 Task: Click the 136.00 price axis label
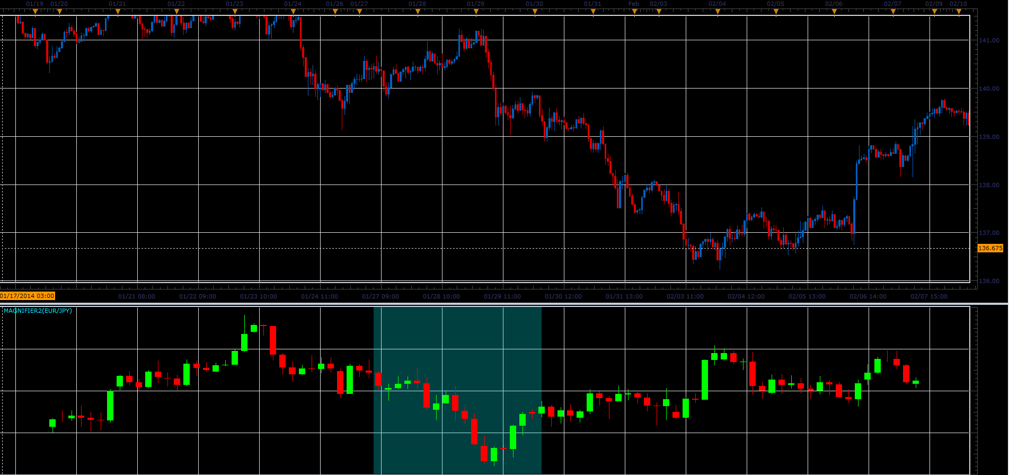(989, 281)
